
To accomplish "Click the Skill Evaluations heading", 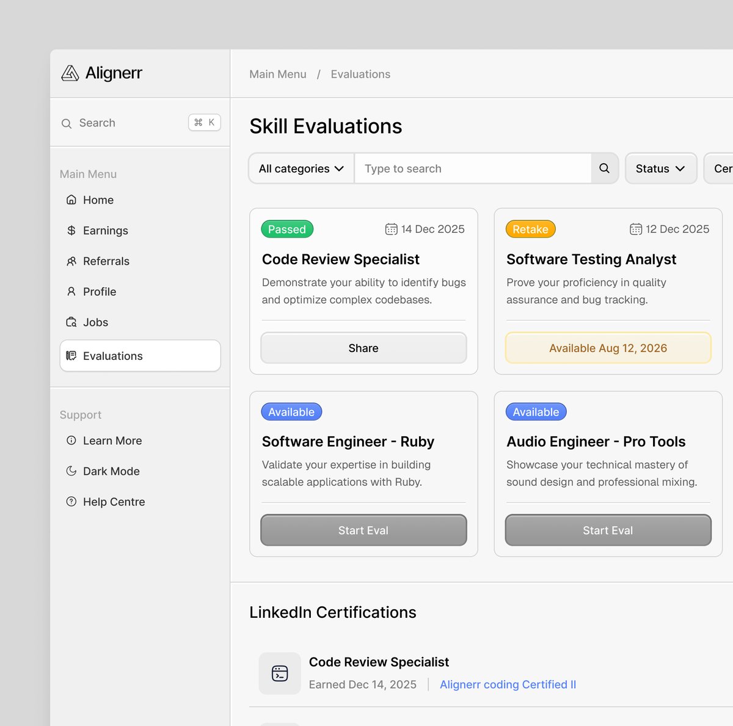I will click(x=326, y=126).
